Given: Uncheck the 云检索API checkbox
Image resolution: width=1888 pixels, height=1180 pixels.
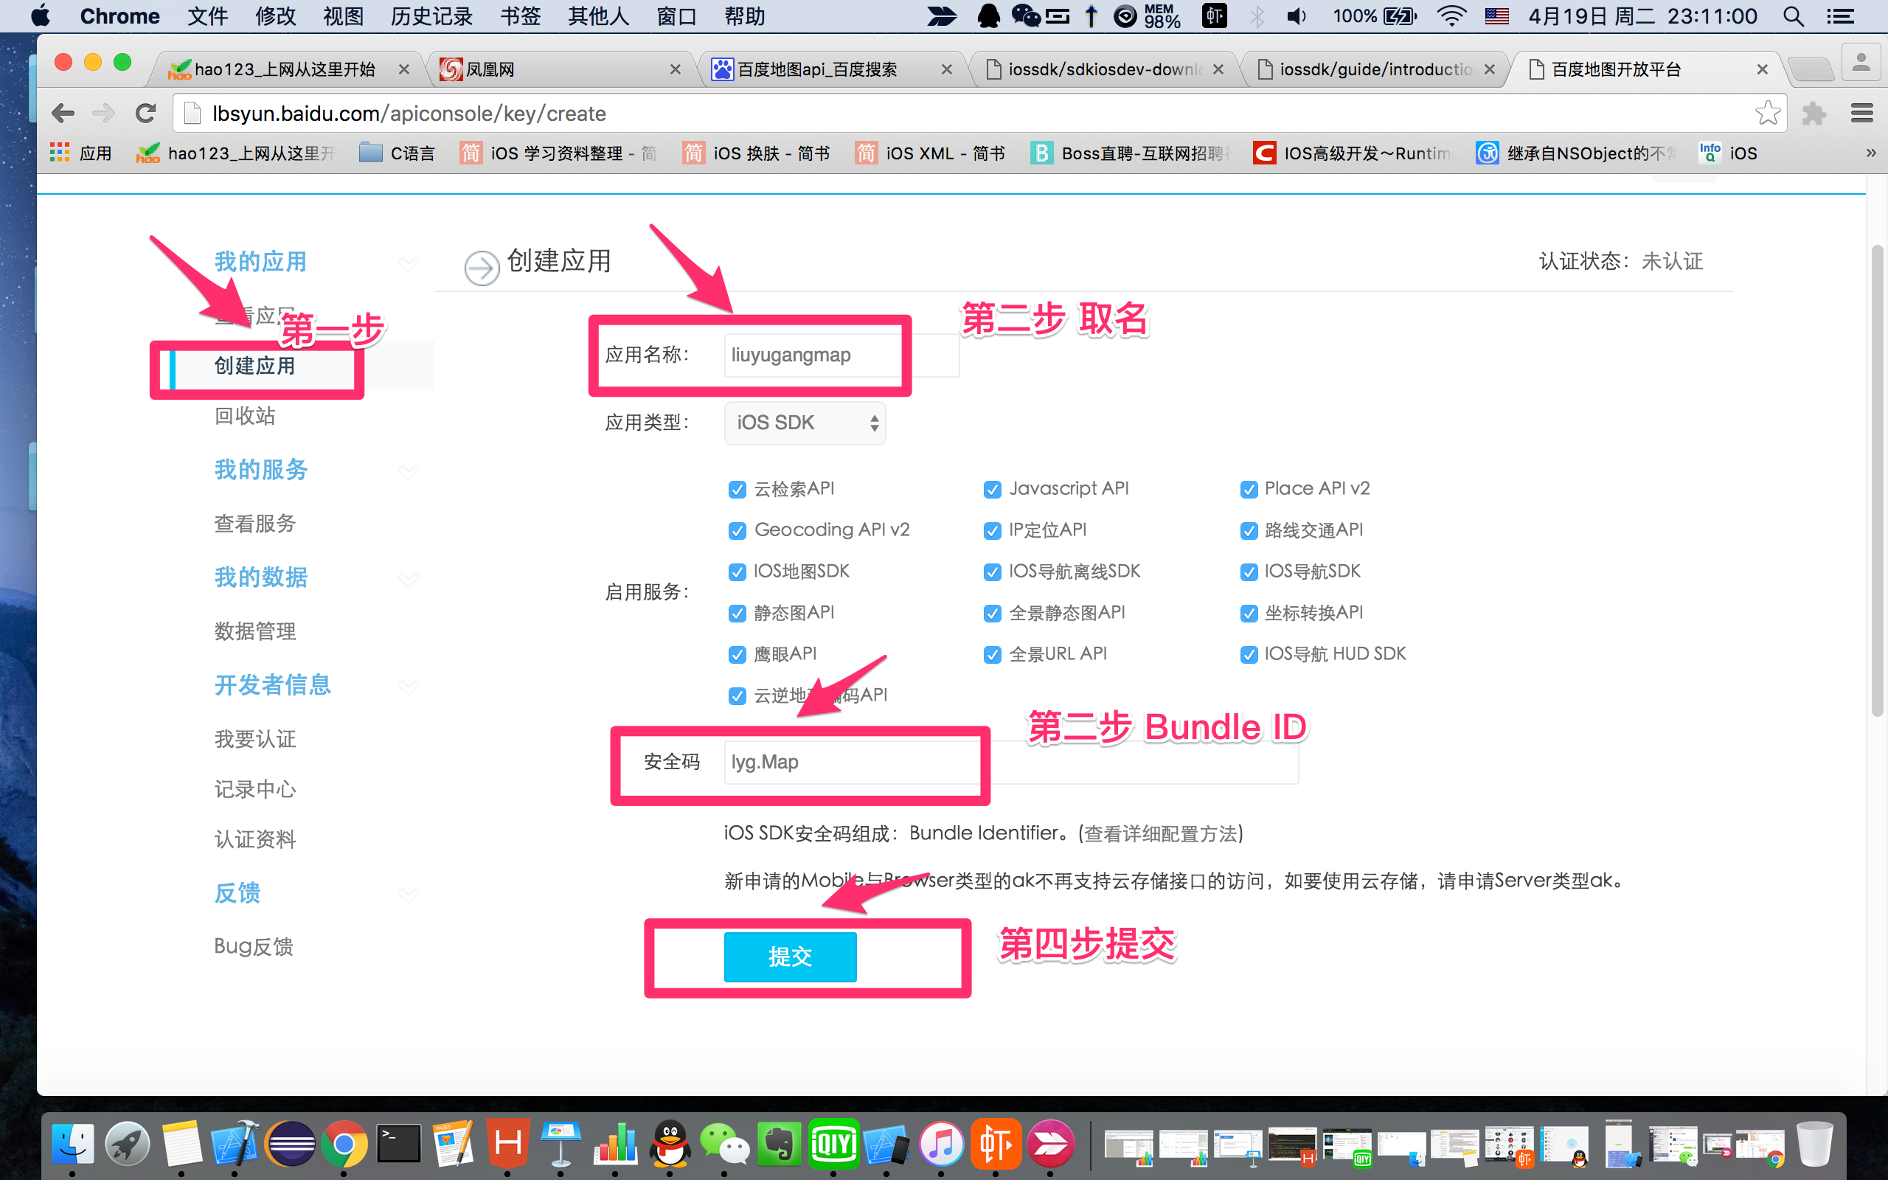Looking at the screenshot, I should [737, 489].
